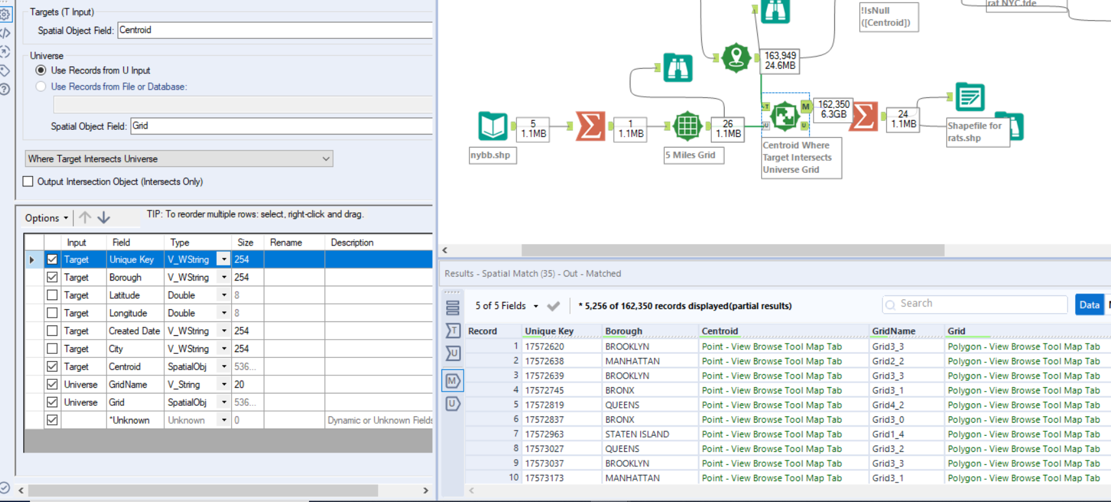Select the Output Data report tool icon
This screenshot has width=1111, height=502.
point(969,97)
